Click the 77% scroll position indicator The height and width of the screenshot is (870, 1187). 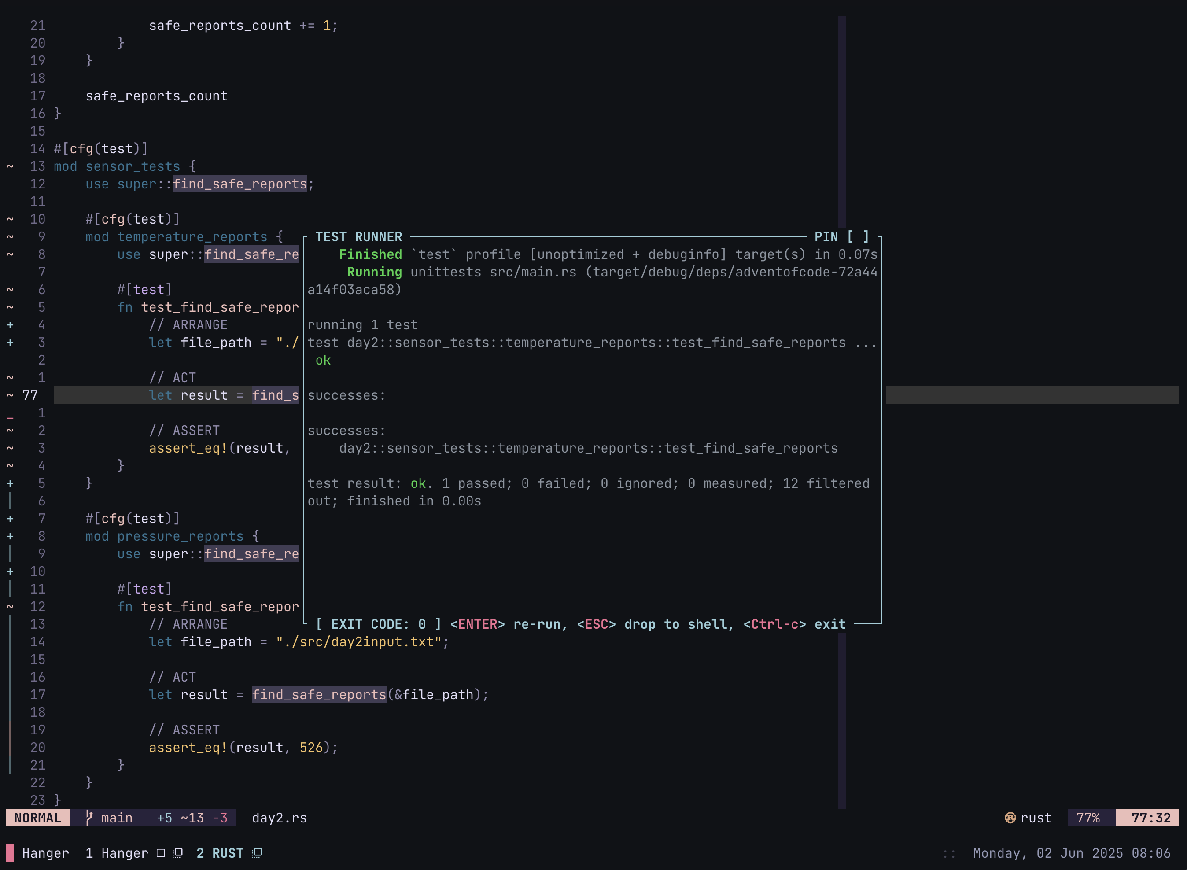tap(1088, 817)
